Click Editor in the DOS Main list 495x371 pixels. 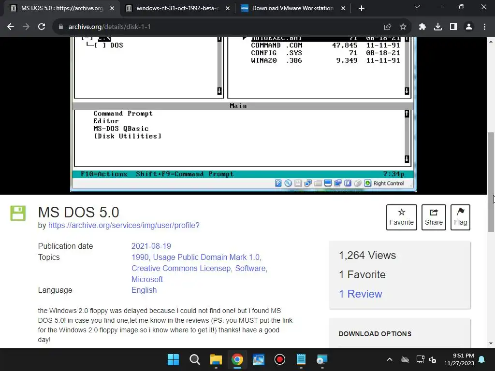[106, 121]
